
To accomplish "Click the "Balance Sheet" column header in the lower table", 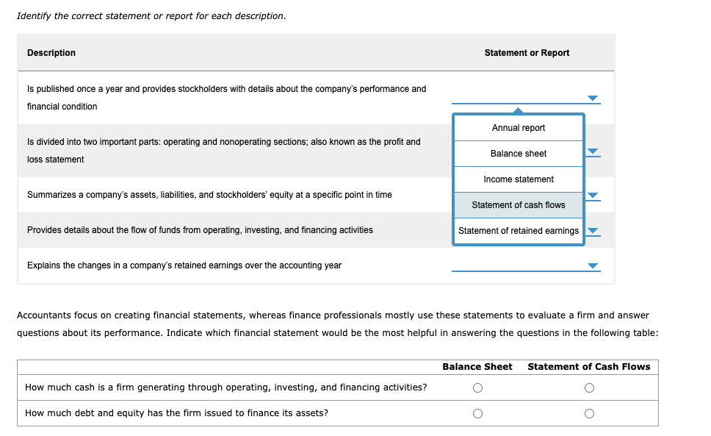I will point(477,366).
